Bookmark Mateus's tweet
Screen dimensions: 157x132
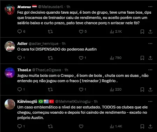[142, 32]
